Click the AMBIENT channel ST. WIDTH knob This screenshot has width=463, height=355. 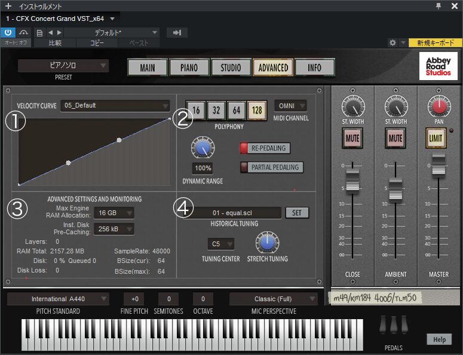pos(396,106)
